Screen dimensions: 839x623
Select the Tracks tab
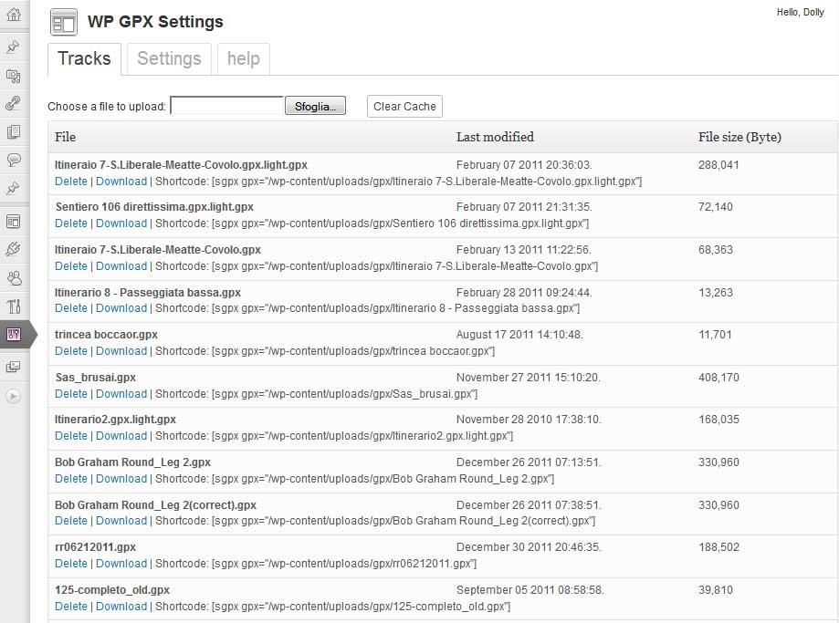coord(84,58)
